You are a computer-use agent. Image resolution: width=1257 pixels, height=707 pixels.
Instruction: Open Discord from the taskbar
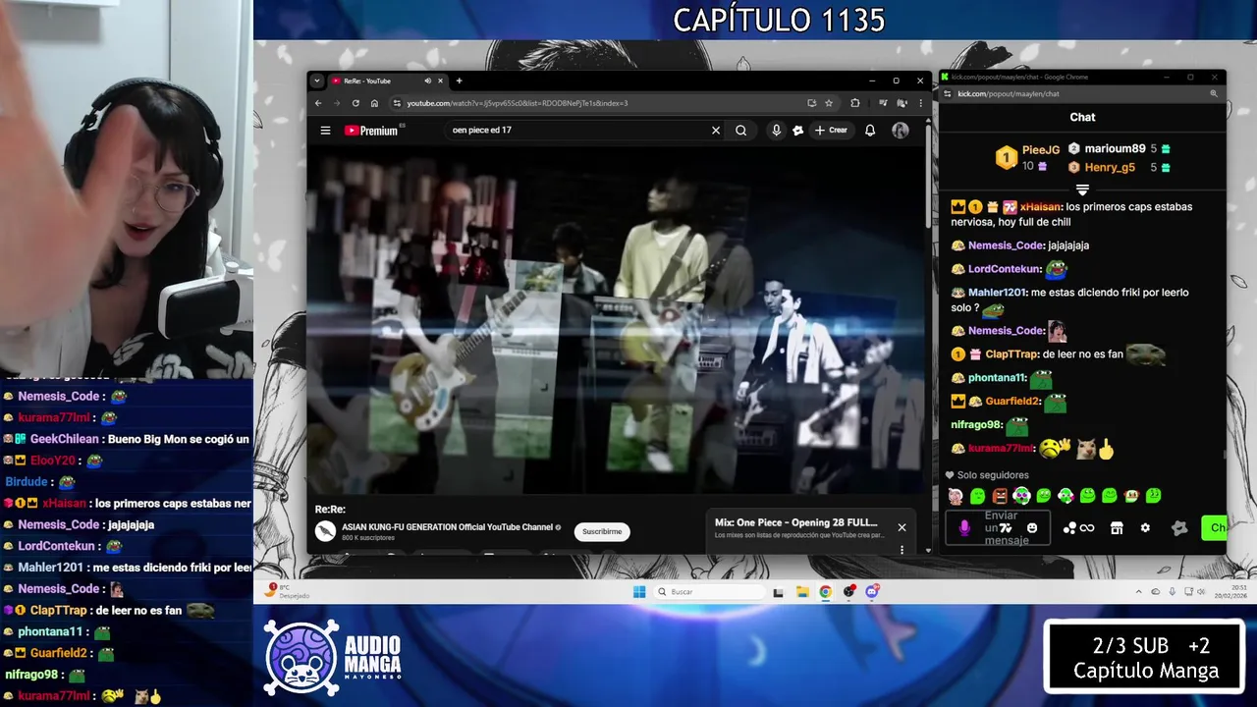[x=871, y=591]
